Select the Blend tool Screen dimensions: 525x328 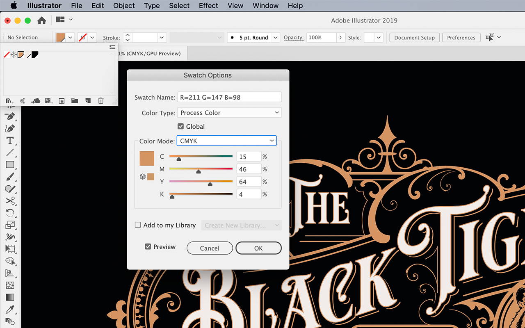click(10, 321)
